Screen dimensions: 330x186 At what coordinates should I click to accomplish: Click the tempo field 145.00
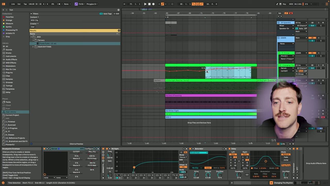(31, 4)
